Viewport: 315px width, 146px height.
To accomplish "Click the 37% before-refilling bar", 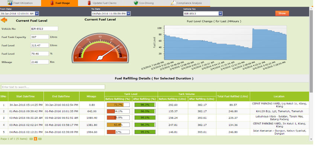I will [118, 132].
